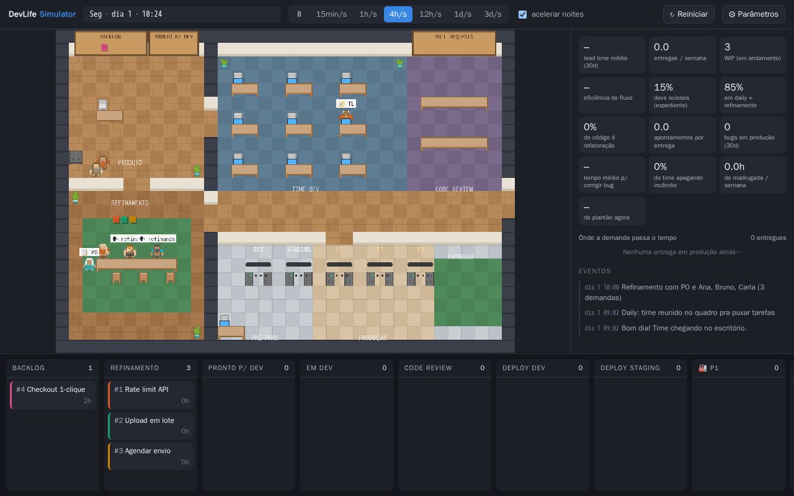Pause the simulation
Screen dimensions: 794x496
[299, 14]
